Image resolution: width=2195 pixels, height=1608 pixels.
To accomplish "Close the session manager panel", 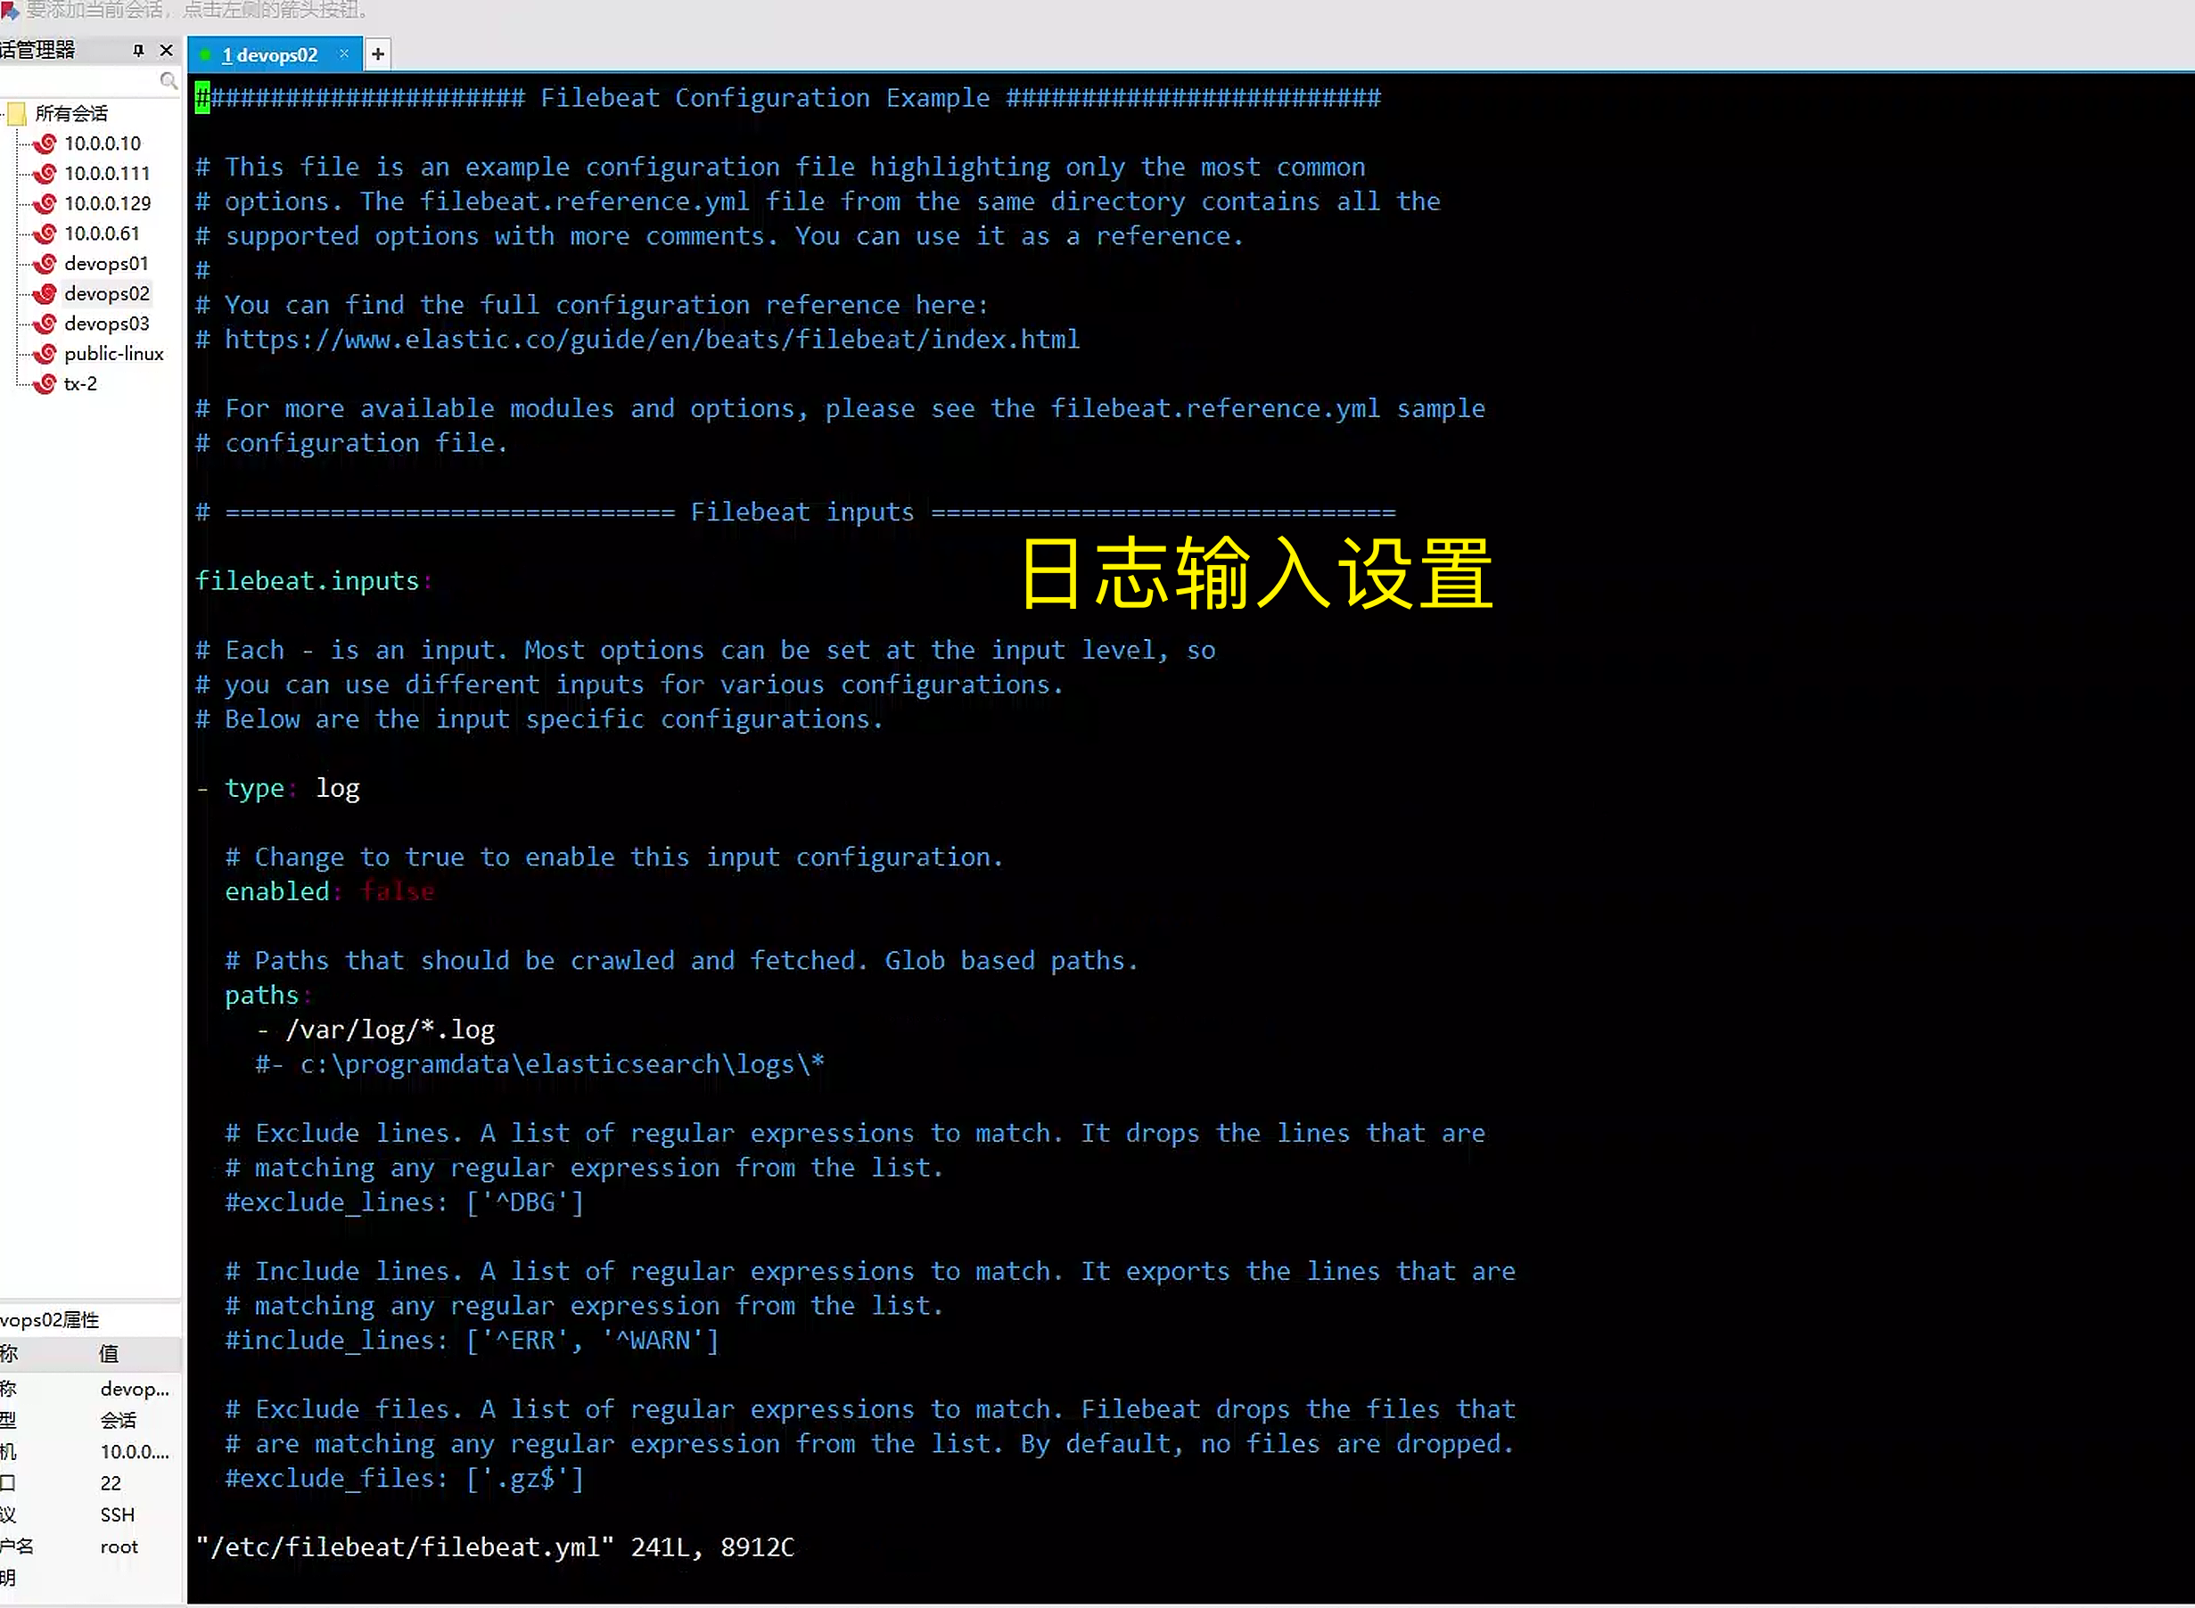I will coord(167,50).
